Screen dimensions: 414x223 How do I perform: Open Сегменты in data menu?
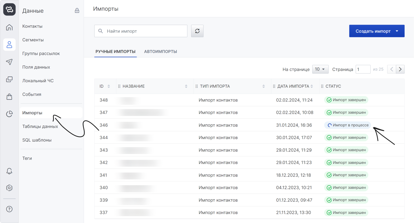pos(33,40)
